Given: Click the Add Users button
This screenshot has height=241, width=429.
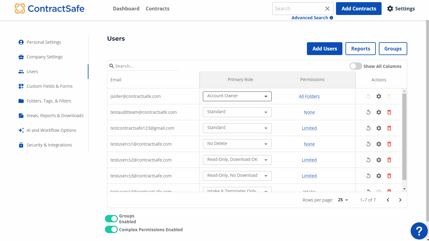Looking at the screenshot, I should tap(324, 49).
